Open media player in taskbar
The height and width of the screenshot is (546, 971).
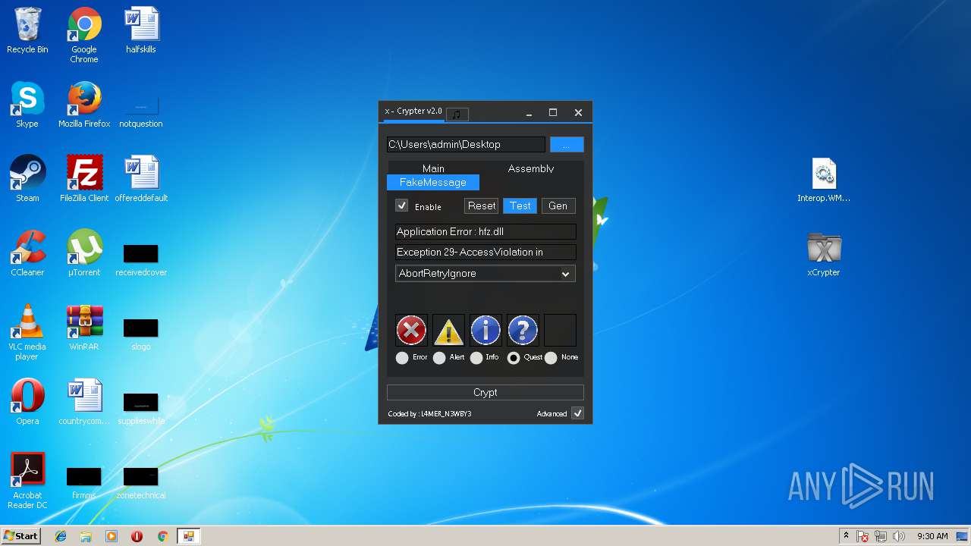[x=112, y=536]
